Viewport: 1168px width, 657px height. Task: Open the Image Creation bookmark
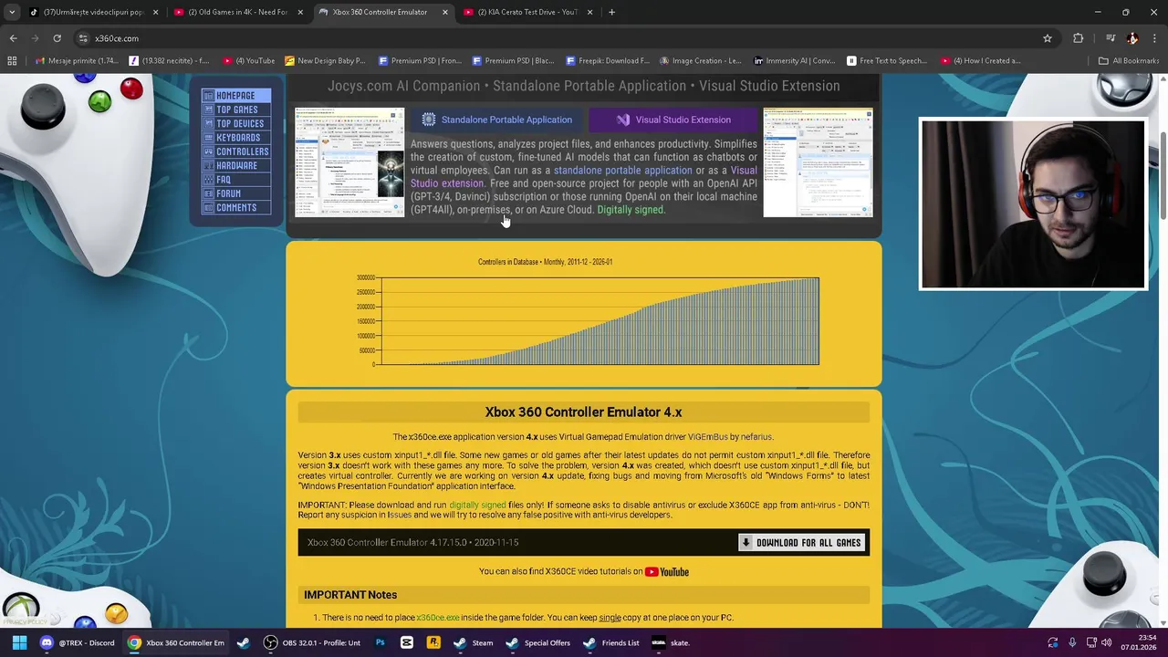click(x=701, y=61)
